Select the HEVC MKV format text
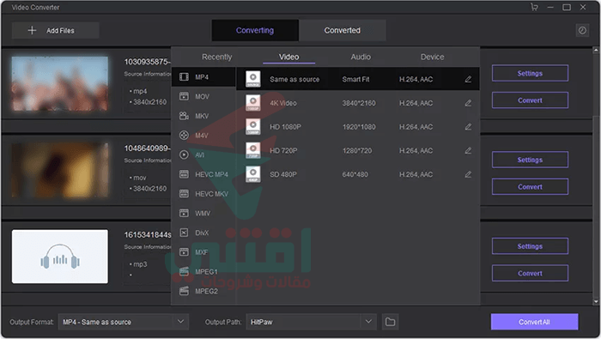Screen dimensions: 601x339 211,194
